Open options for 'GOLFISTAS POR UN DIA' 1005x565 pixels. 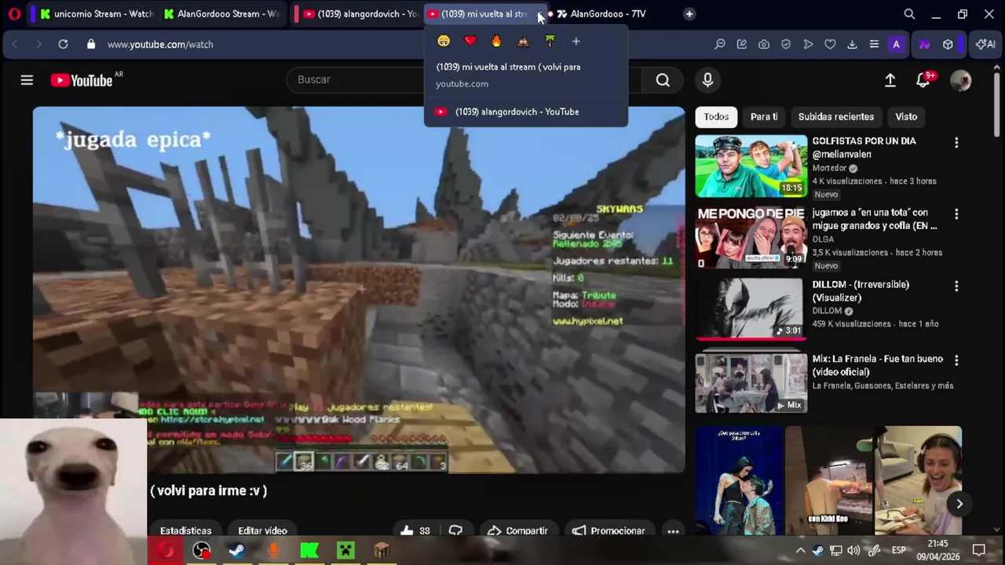pos(956,143)
